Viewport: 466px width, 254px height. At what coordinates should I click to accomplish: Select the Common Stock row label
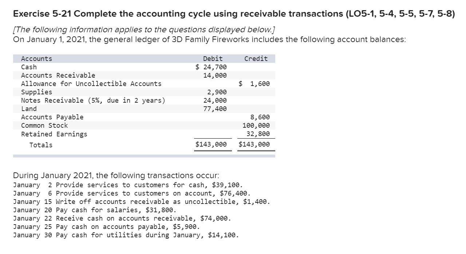point(44,126)
